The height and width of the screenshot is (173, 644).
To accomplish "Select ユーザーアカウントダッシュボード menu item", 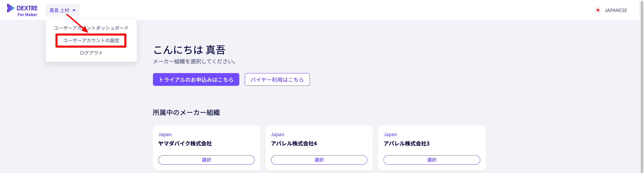I will [91, 28].
